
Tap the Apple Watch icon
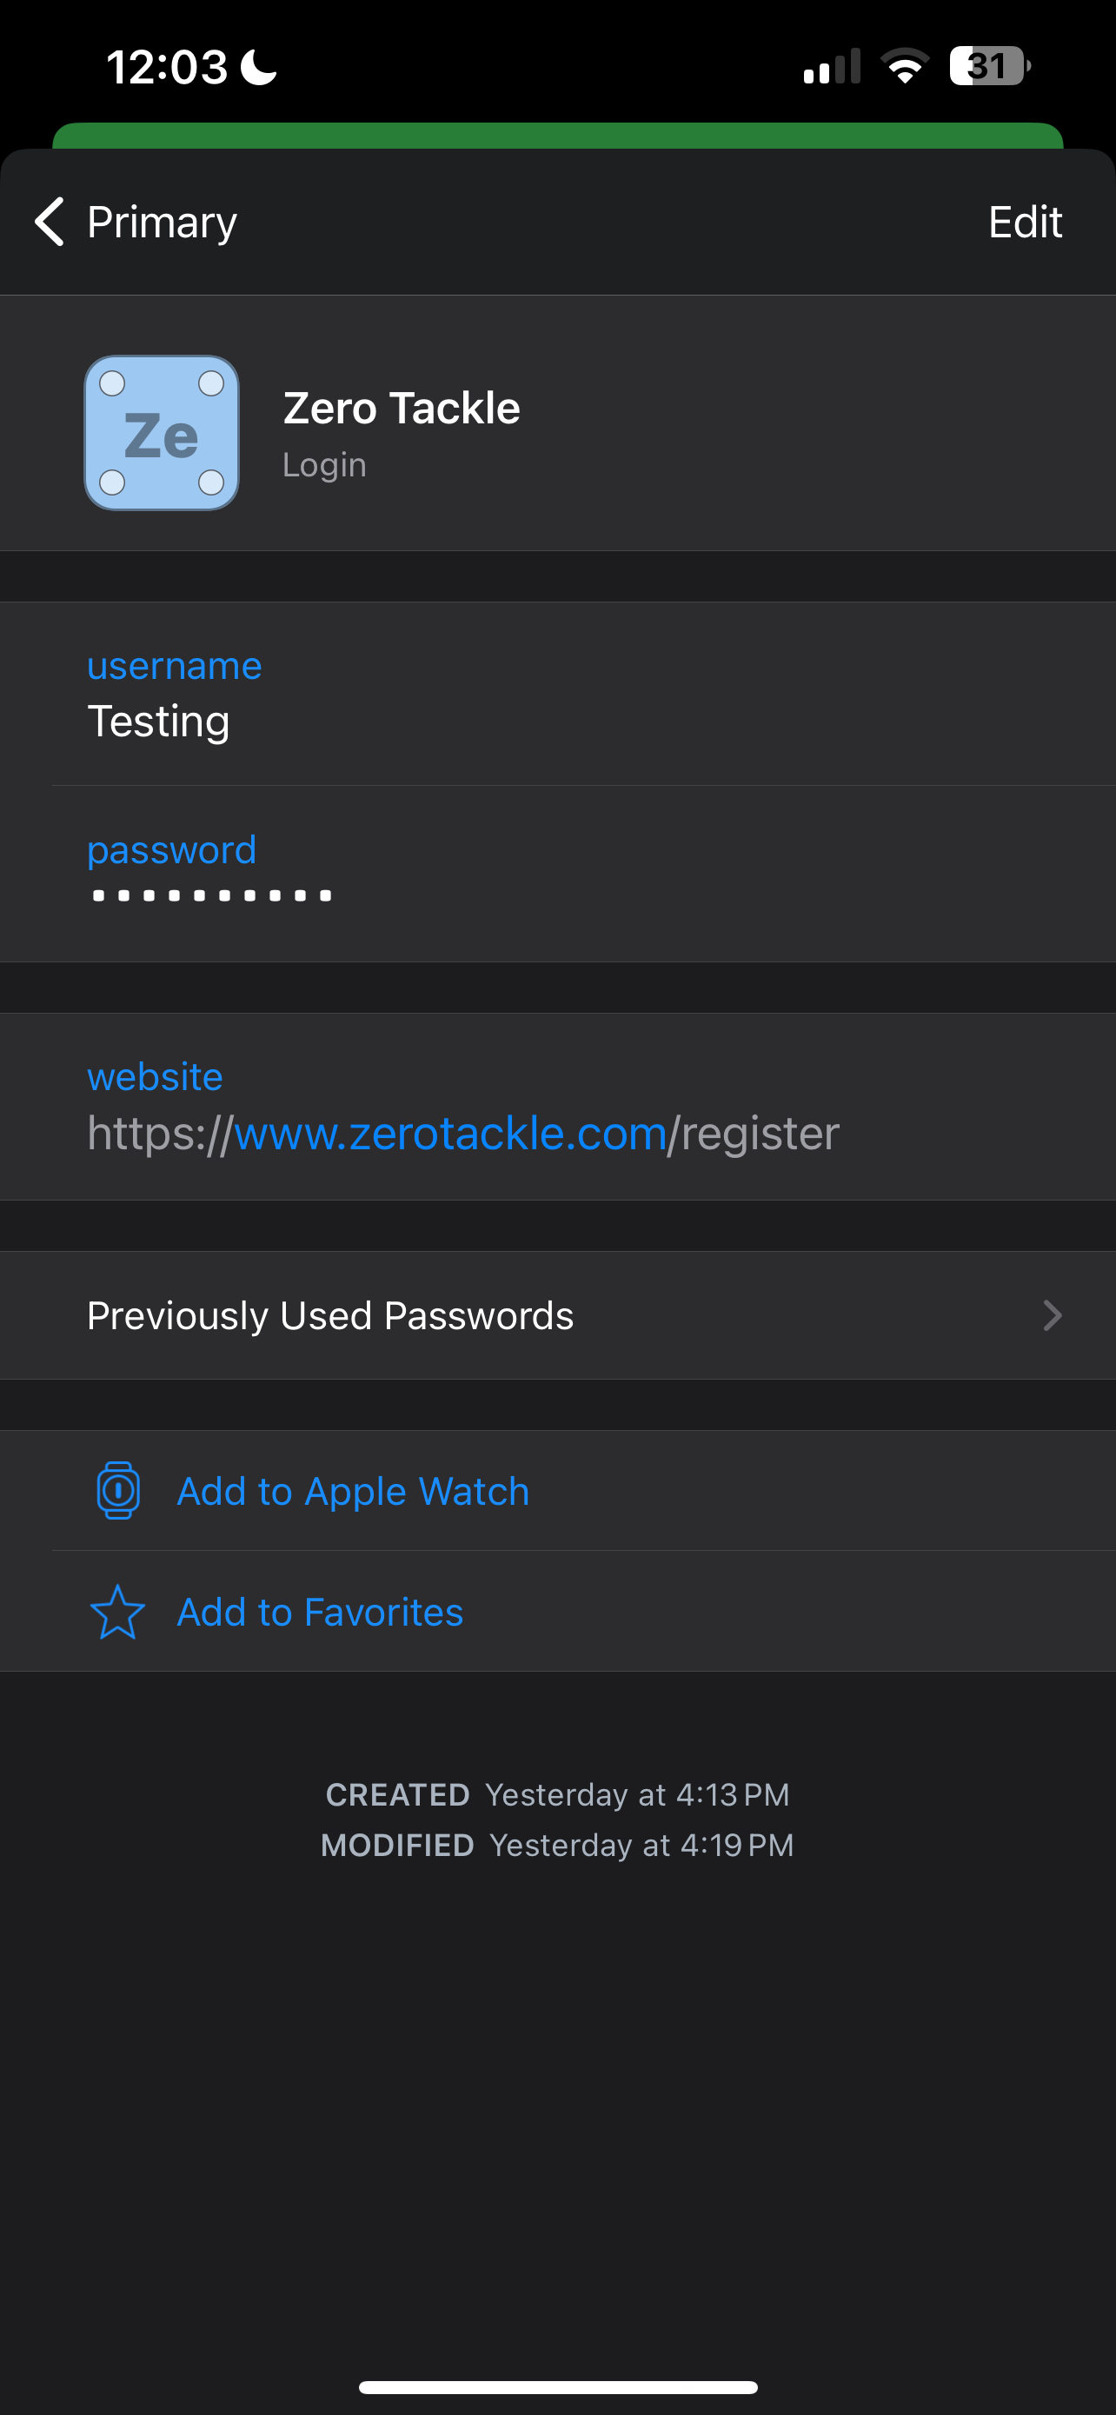(118, 1491)
